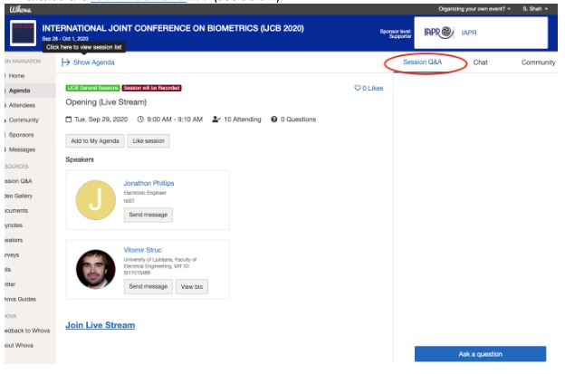Click the Show Agenda link
This screenshot has width=565, height=374.
coord(93,62)
